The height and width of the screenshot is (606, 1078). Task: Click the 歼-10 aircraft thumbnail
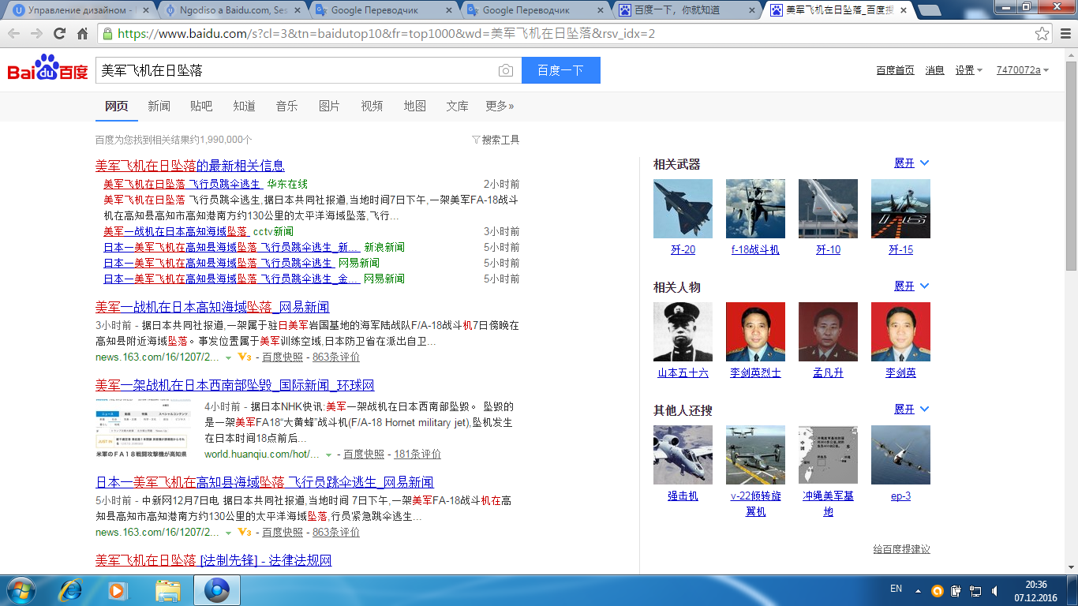tap(828, 208)
